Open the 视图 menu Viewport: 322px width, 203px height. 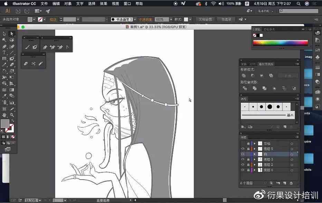pos(115,4)
